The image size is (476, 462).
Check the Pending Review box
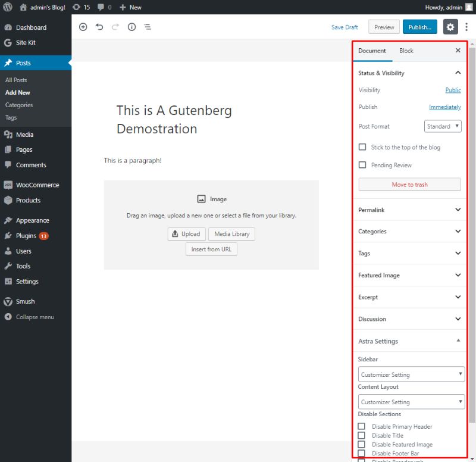362,165
